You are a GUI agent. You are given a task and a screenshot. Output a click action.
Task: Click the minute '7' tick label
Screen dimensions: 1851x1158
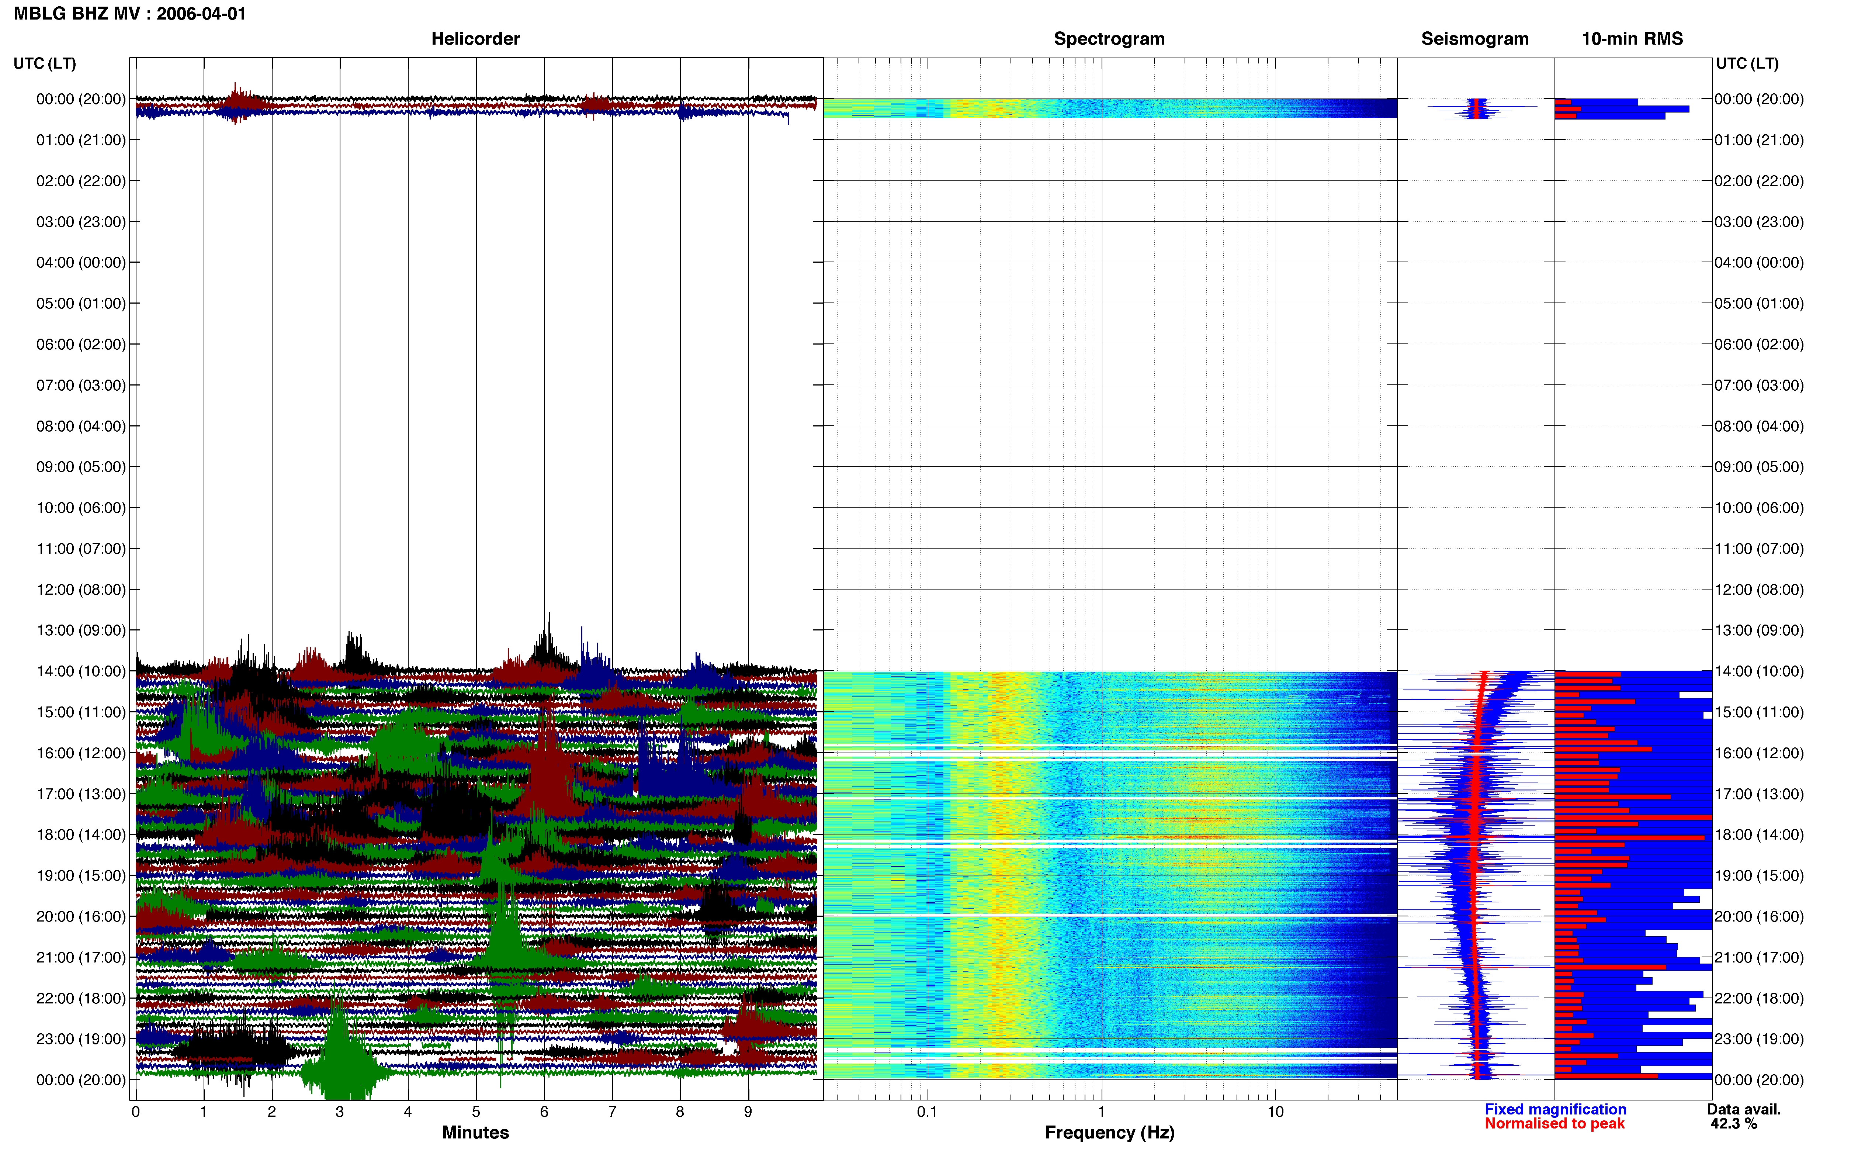613,1112
